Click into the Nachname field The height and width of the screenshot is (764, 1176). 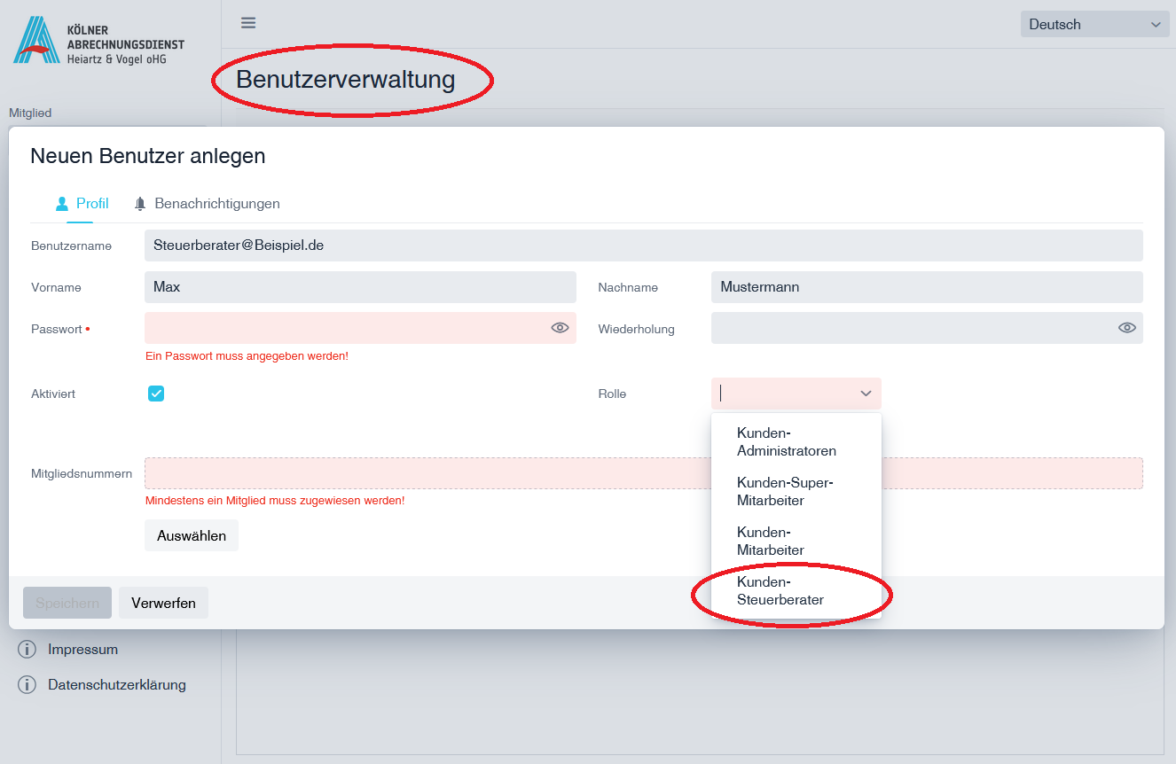(x=926, y=287)
